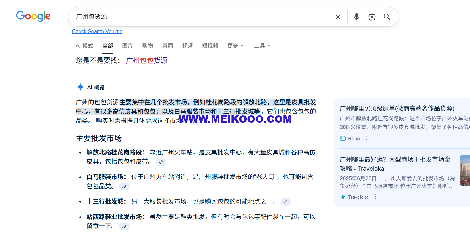470x238 pixels.
Task: Open the three-dot menu next to Bilibili
Action: click(367, 138)
